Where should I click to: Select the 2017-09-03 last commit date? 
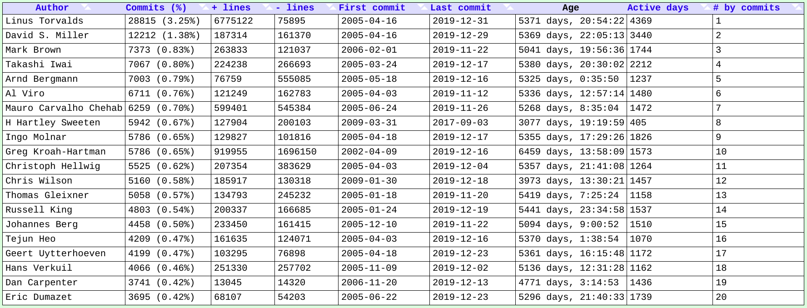pos(460,123)
